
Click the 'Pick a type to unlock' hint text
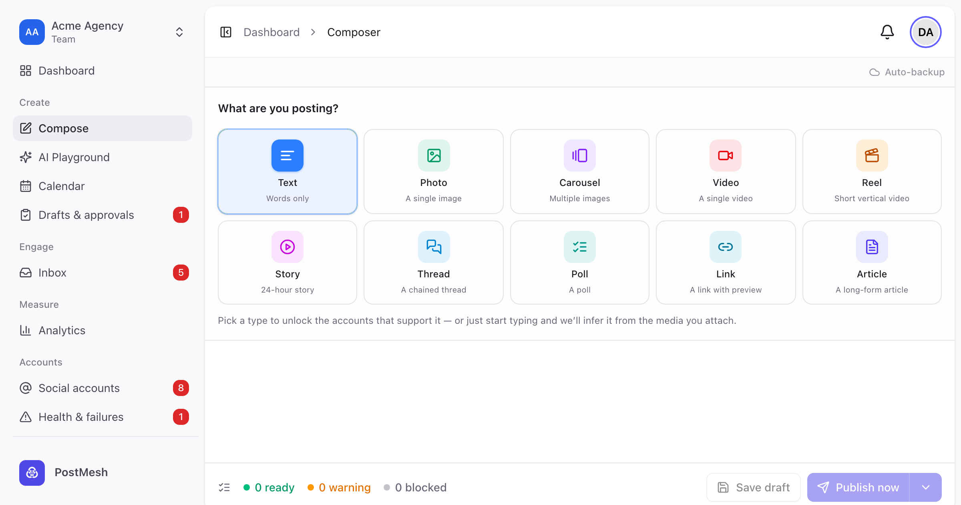pyautogui.click(x=477, y=321)
